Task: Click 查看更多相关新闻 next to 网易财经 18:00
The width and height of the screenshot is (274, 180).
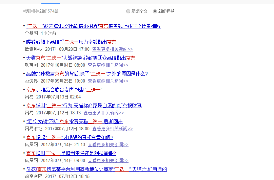Action: (x=113, y=129)
